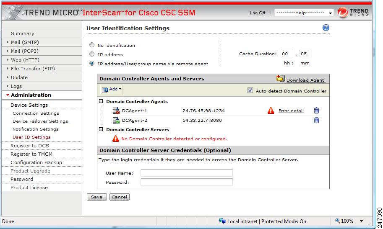Click the Cache Duration hours field
This screenshot has width=383, height=229.
click(x=287, y=54)
